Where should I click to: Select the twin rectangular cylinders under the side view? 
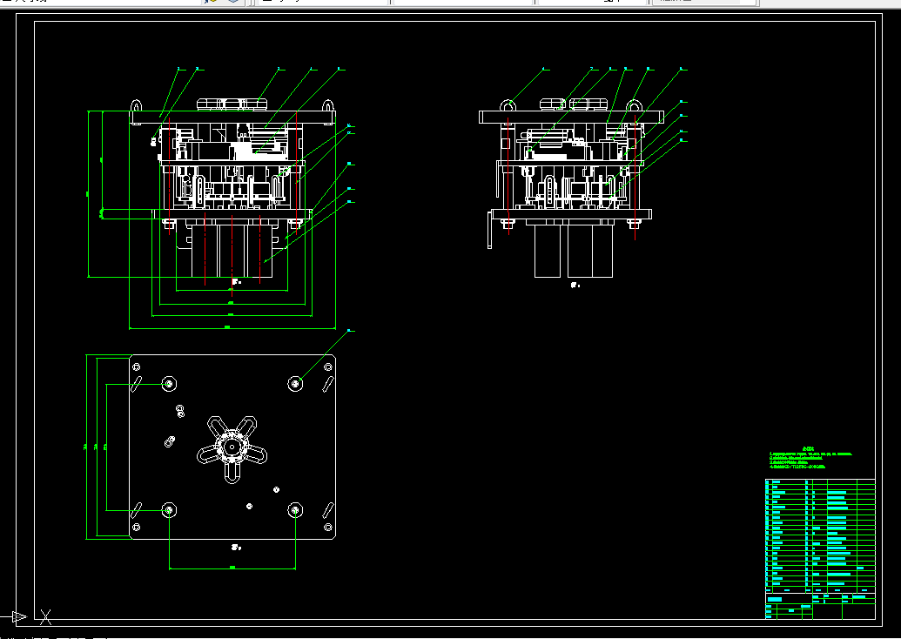click(574, 251)
